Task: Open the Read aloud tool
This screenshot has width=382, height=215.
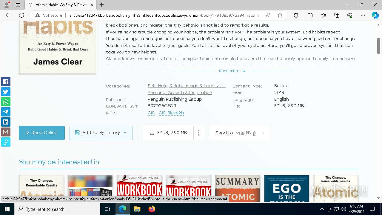Action: click(x=268, y=15)
